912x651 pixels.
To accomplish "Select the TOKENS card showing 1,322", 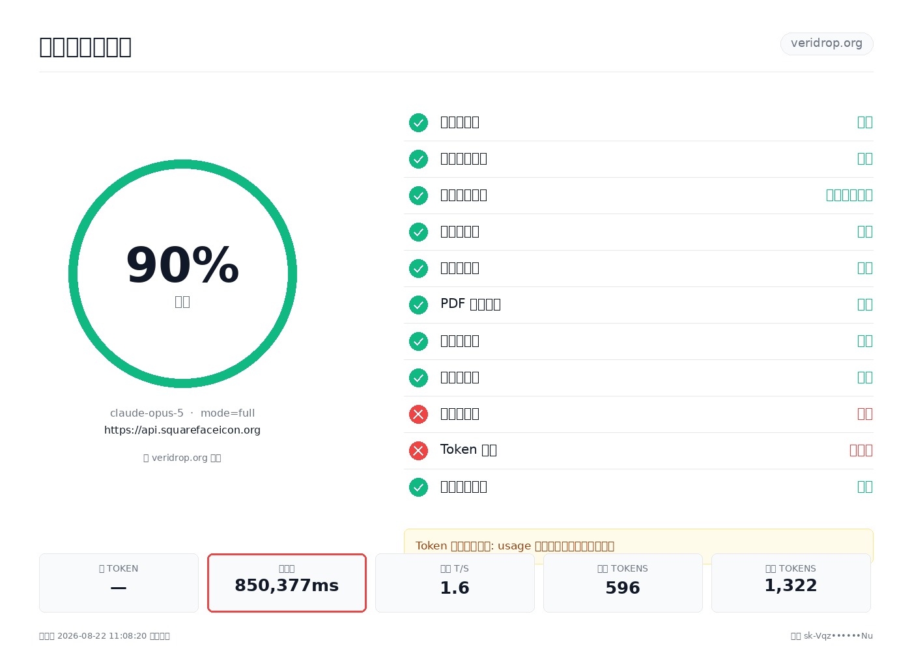I will pyautogui.click(x=791, y=583).
